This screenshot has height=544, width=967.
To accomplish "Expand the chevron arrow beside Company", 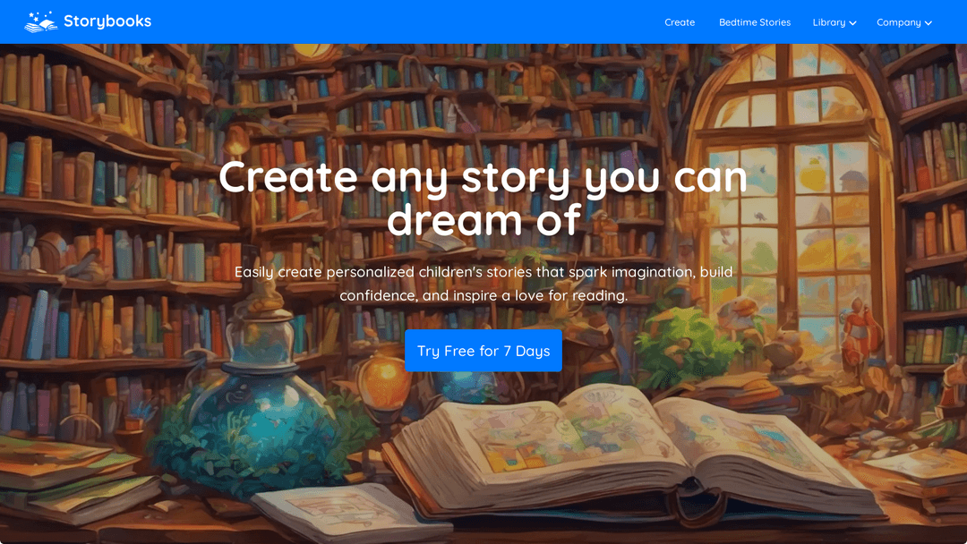I will coord(928,22).
